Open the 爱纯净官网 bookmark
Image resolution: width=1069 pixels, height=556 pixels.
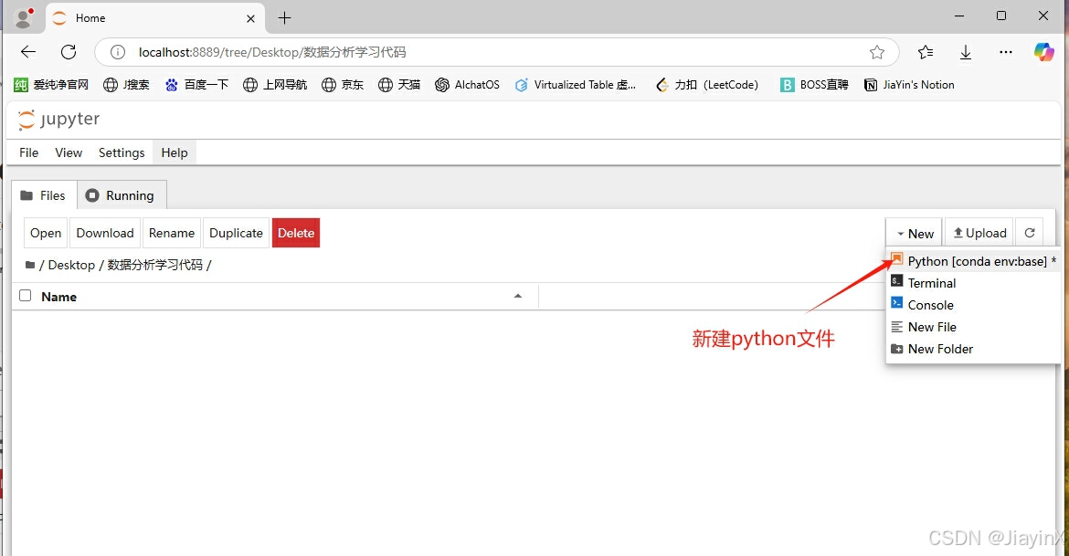coord(51,85)
